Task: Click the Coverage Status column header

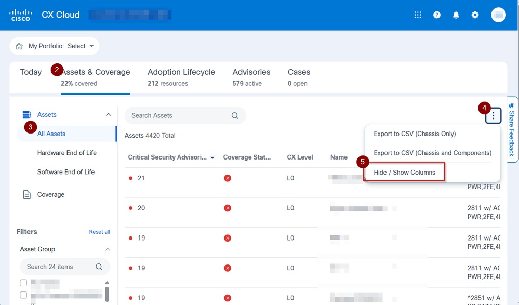Action: 247,157
